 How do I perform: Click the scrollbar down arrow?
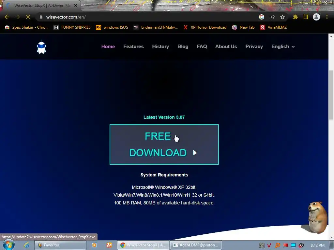tap(331, 237)
